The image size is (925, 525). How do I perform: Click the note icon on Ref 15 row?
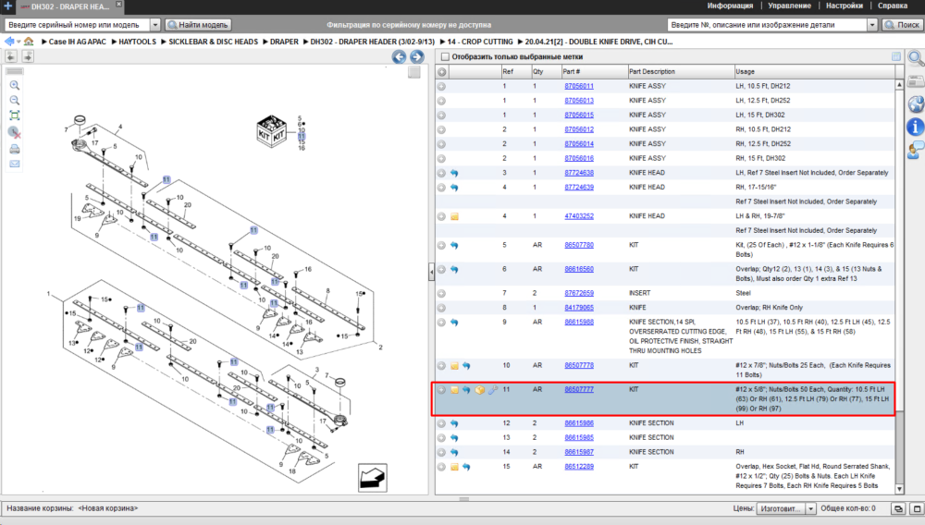pyautogui.click(x=454, y=468)
